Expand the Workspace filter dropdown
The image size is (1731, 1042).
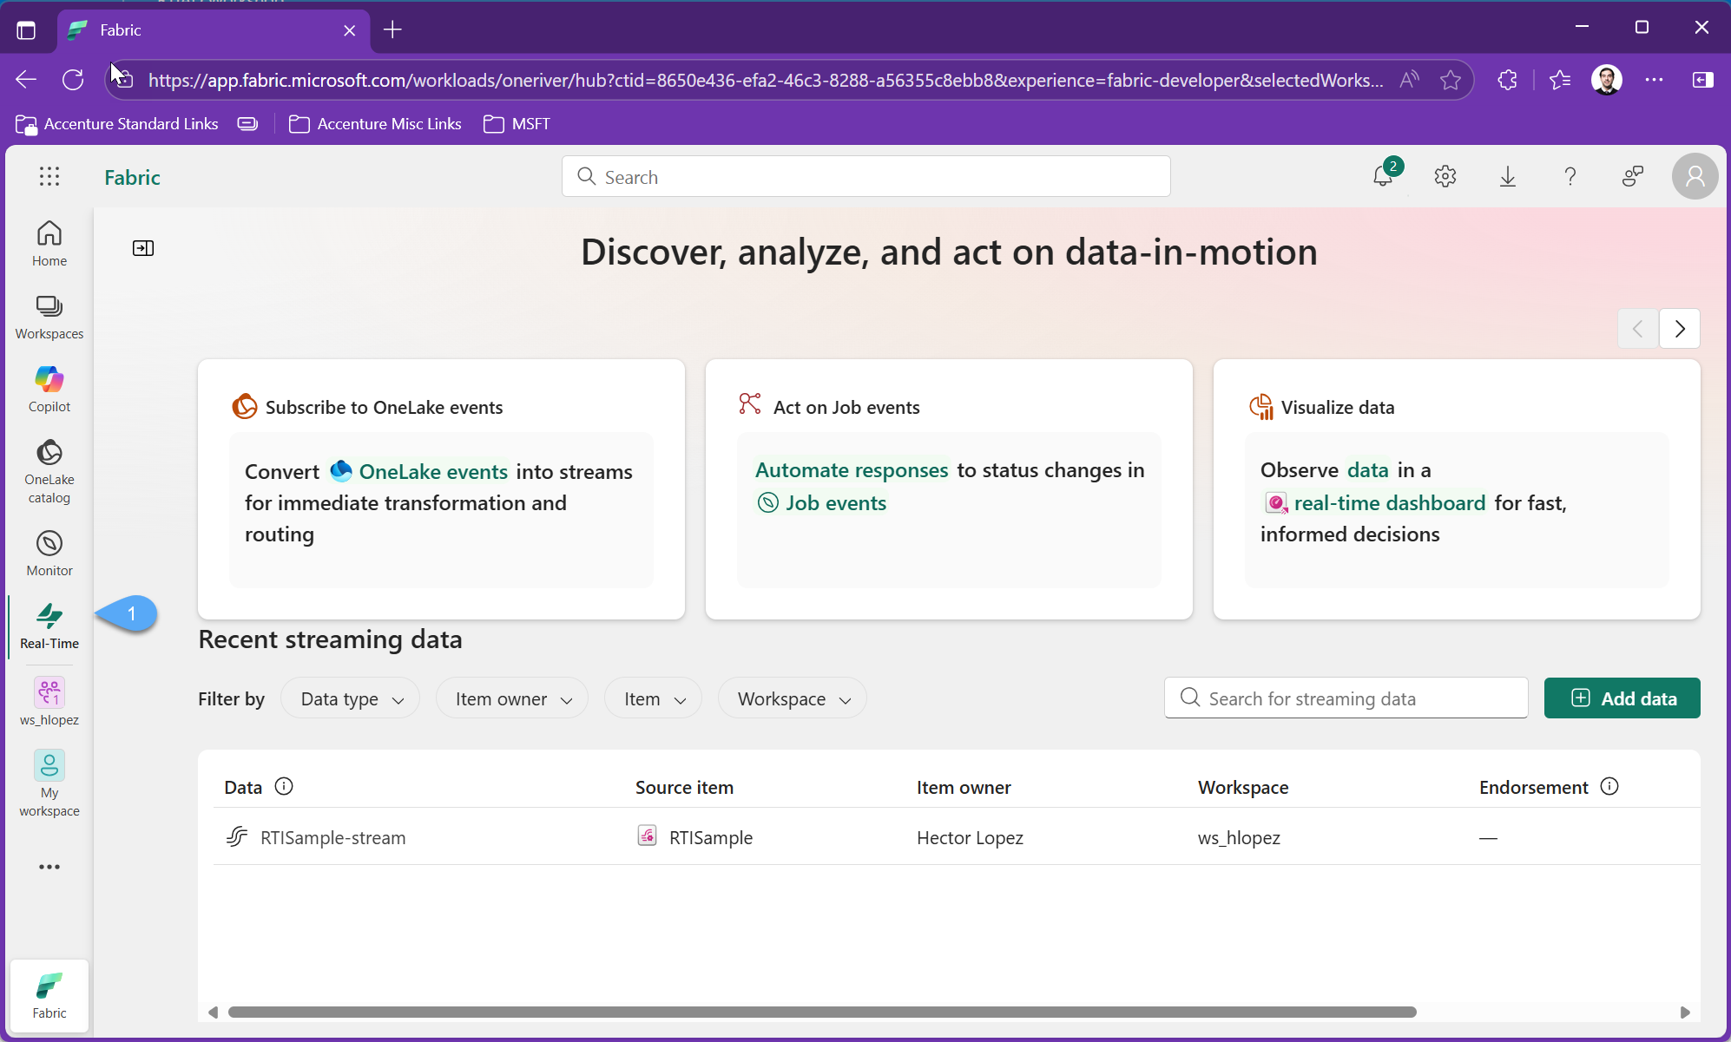pyautogui.click(x=793, y=698)
